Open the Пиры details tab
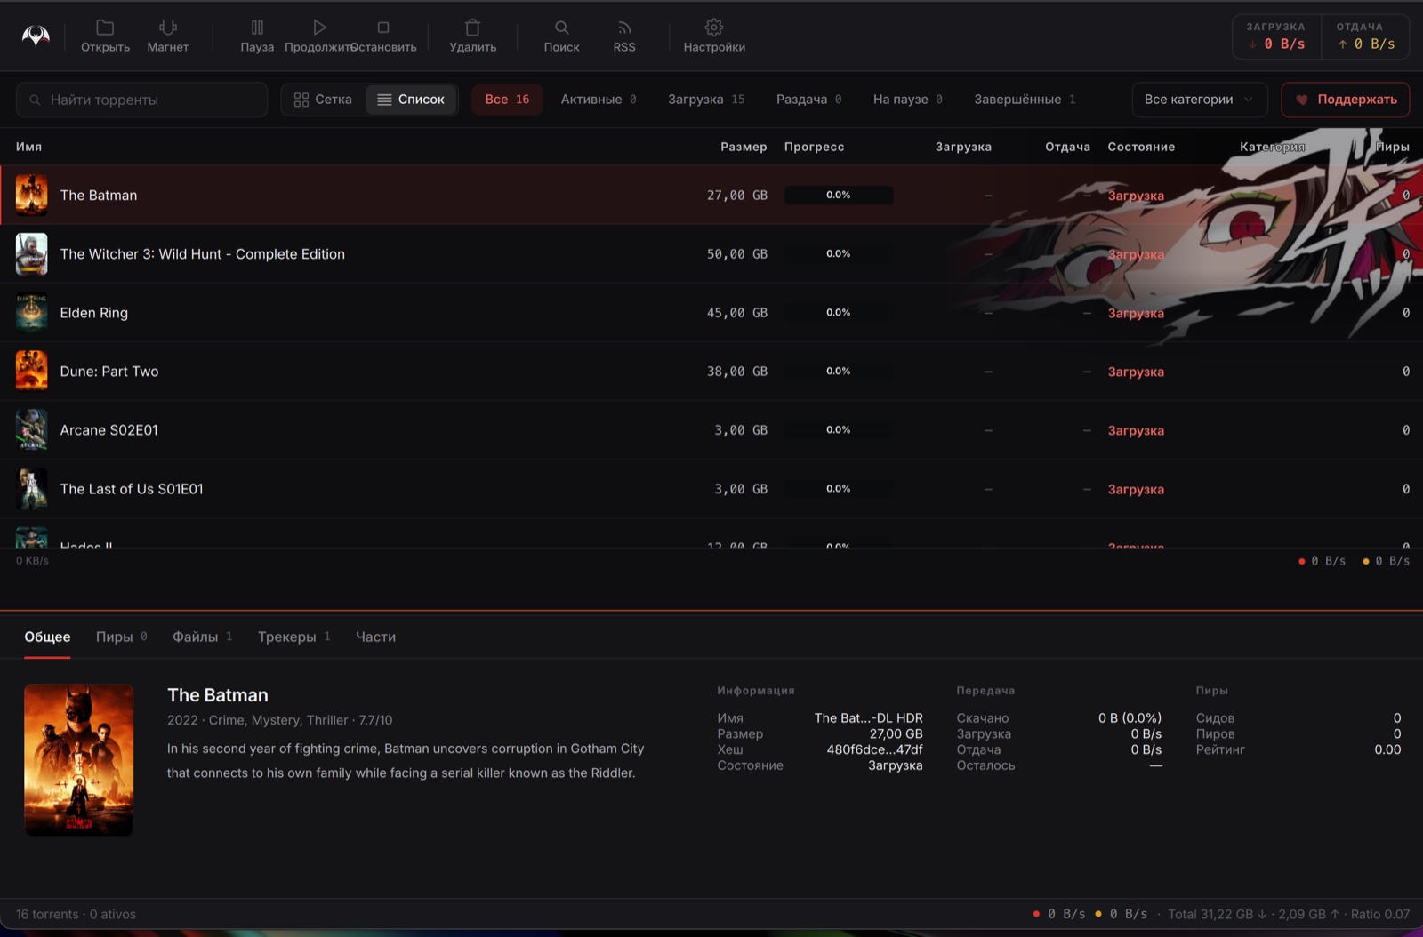The image size is (1423, 937). click(122, 637)
